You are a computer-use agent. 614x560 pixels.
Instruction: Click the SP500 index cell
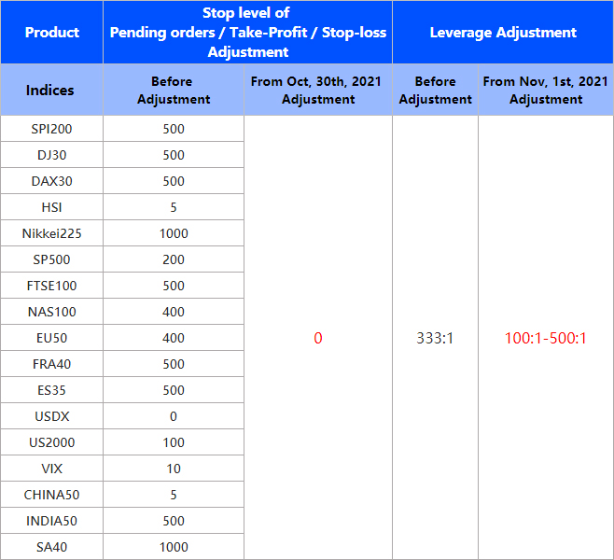[x=51, y=259]
